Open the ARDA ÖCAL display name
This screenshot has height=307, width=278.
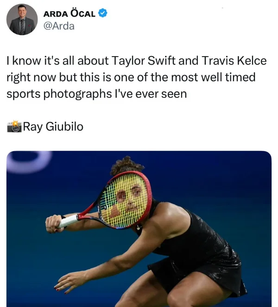pyautogui.click(x=69, y=13)
